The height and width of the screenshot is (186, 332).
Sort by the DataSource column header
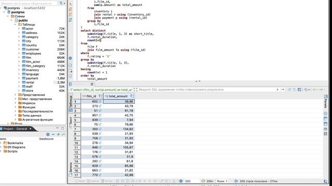pos(46,139)
